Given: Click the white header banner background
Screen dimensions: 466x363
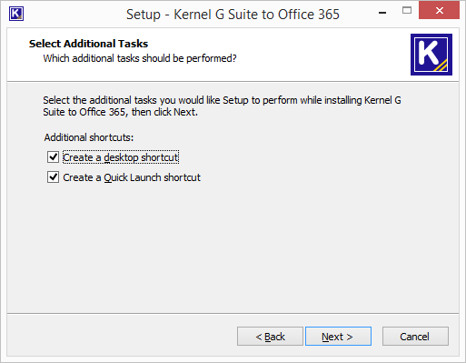Looking at the screenshot, I should coord(302,55).
